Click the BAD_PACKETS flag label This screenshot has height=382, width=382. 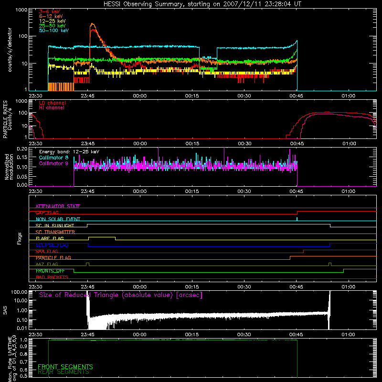point(52,277)
